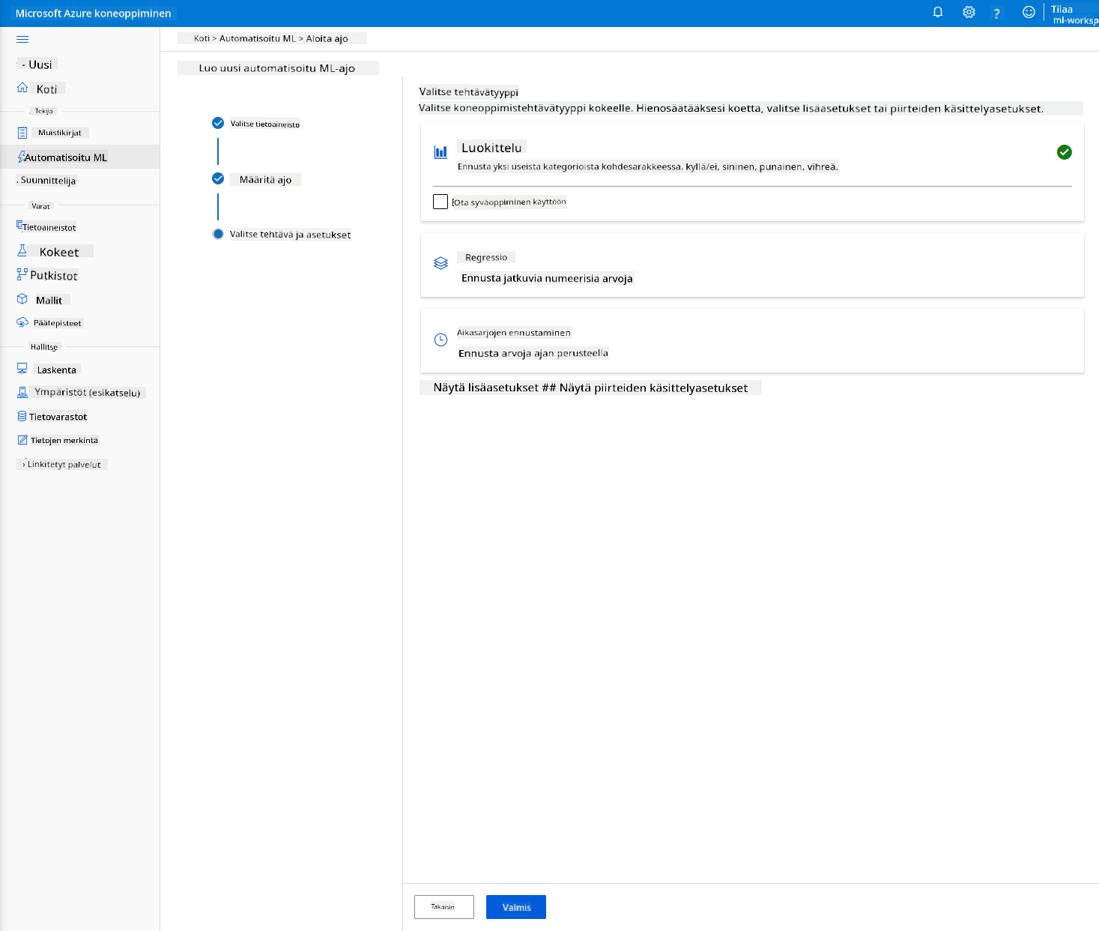Click the Kokeet flask icon

[x=22, y=251]
